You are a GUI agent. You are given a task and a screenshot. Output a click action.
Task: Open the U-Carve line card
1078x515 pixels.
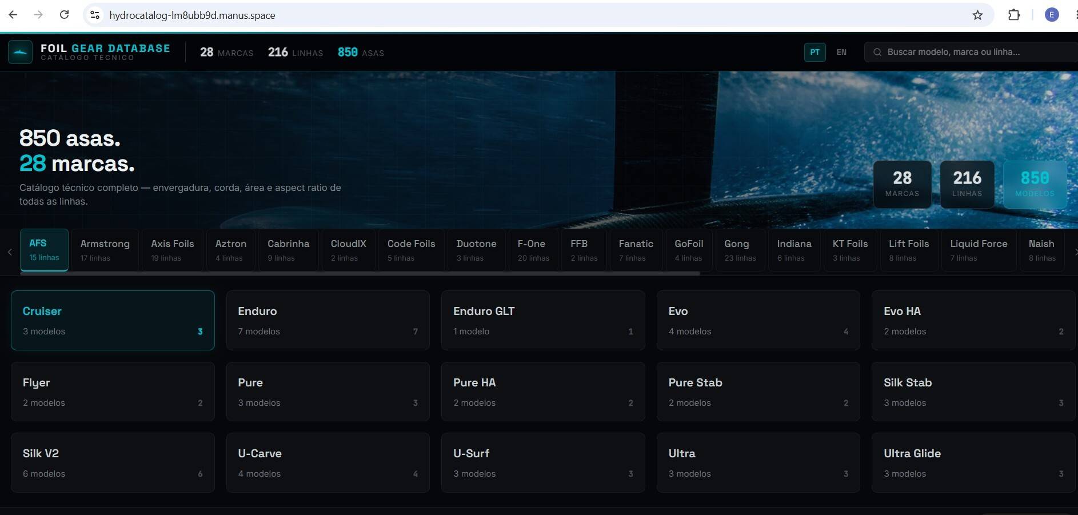328,462
